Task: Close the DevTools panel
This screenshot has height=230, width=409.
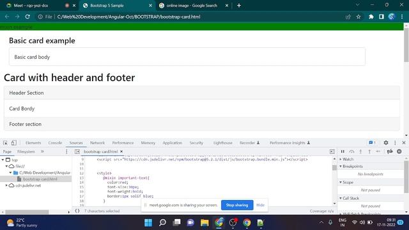Action: [404, 142]
